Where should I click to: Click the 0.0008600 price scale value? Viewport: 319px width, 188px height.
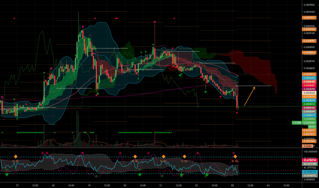click(x=309, y=68)
